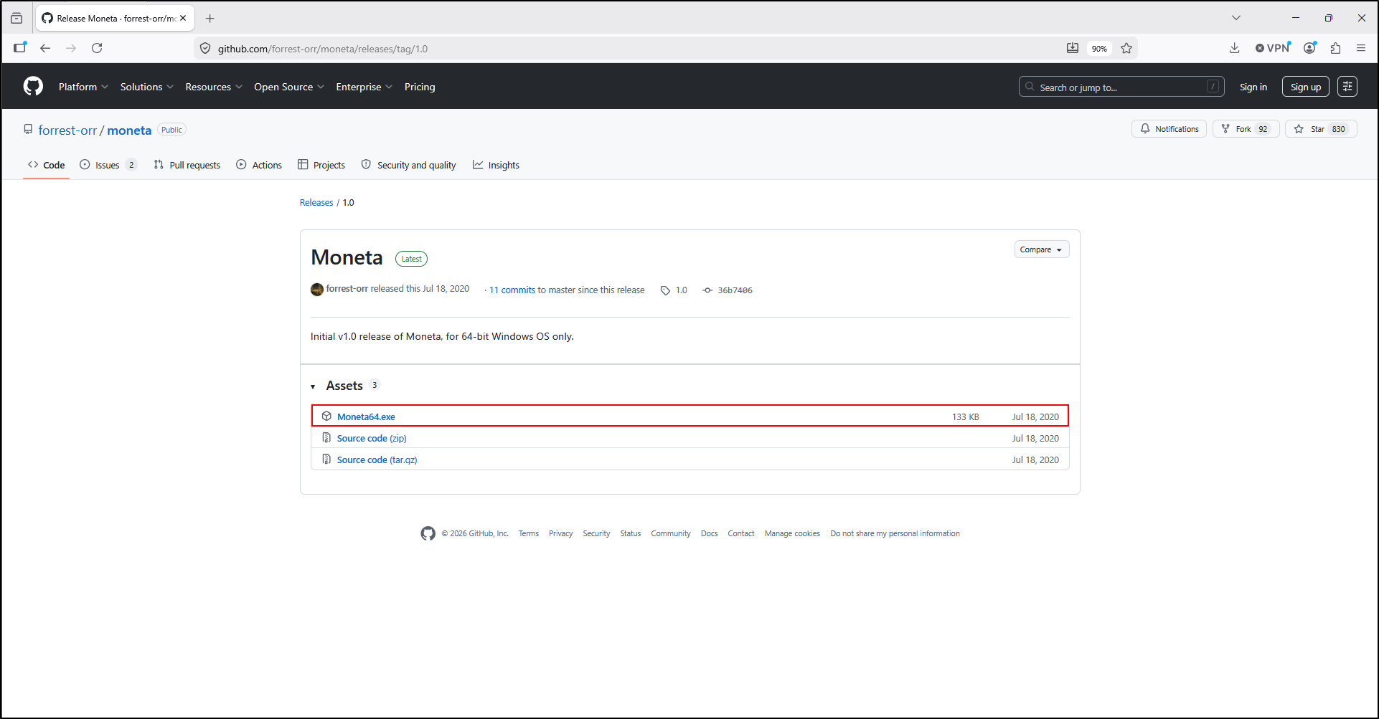Close the Release Moneta tab
The image size is (1379, 719).
(x=183, y=18)
